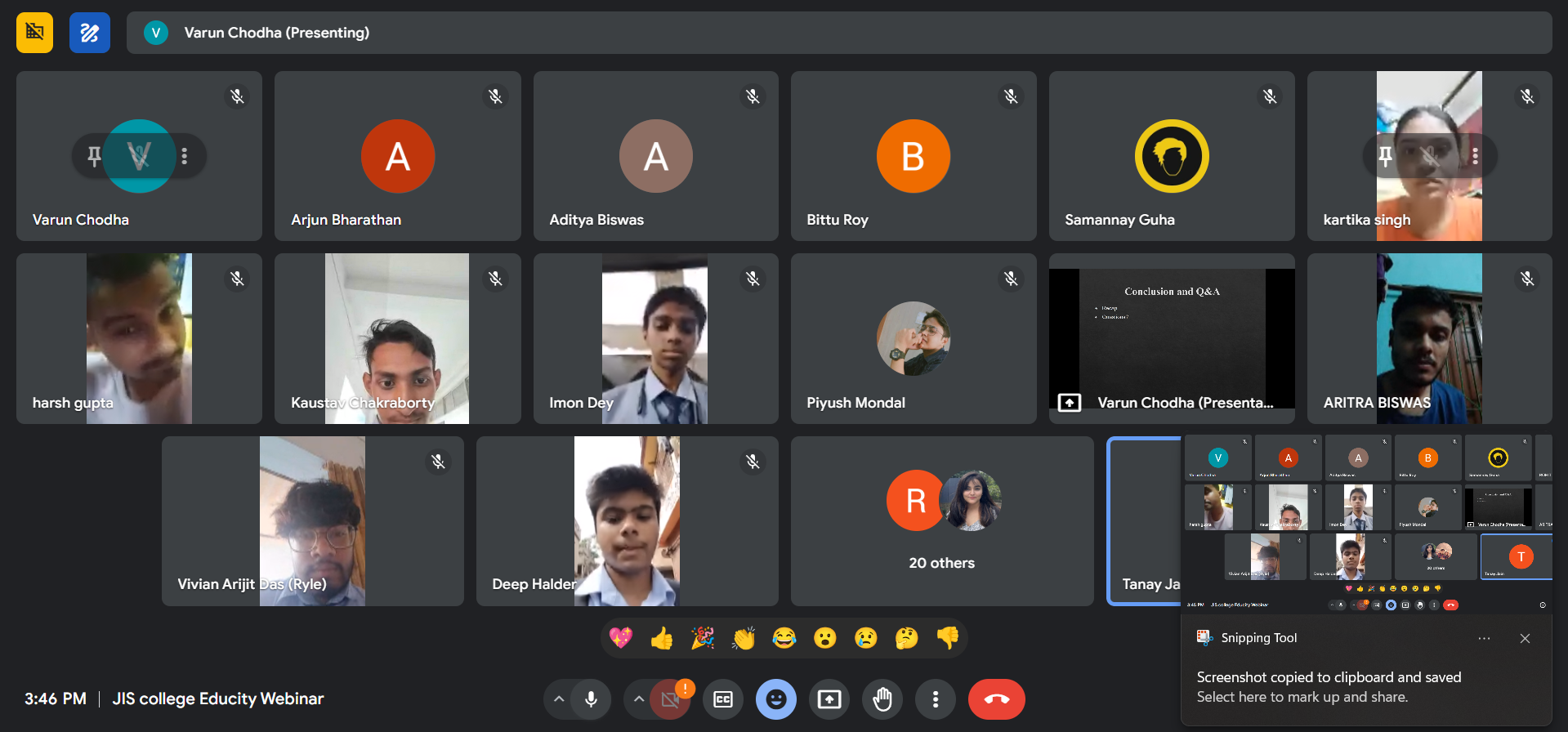
Task: Toggle the emoji reactions bar button
Action: tap(776, 699)
